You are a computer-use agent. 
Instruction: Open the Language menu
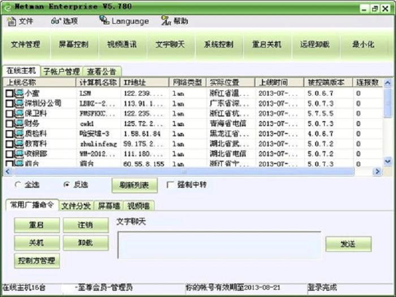tap(124, 21)
